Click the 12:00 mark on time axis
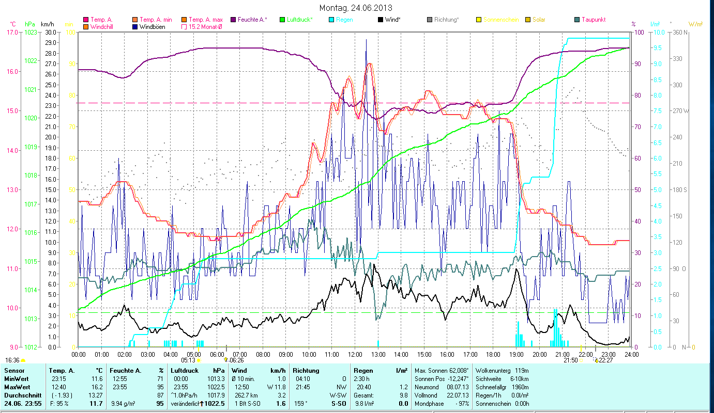 click(355, 354)
